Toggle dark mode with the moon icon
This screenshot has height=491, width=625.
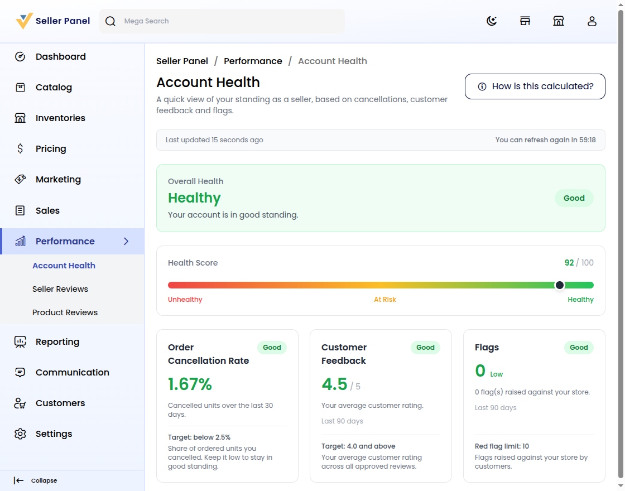tap(492, 21)
